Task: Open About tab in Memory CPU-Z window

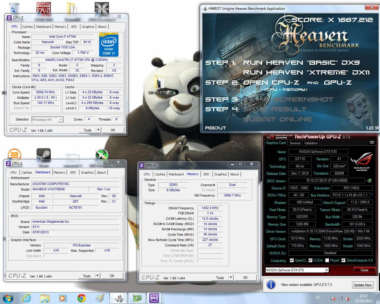Action: coord(235,174)
